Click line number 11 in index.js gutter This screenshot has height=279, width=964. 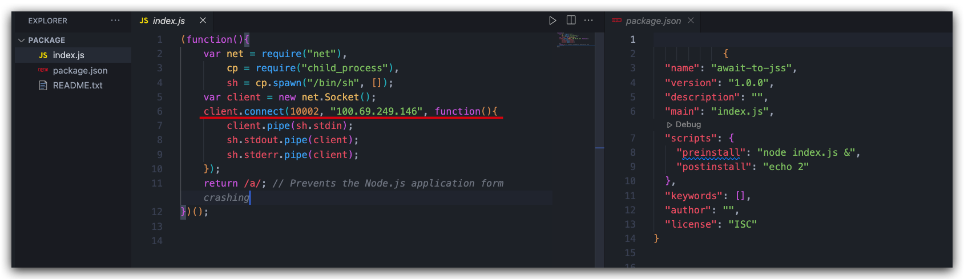[x=157, y=183]
